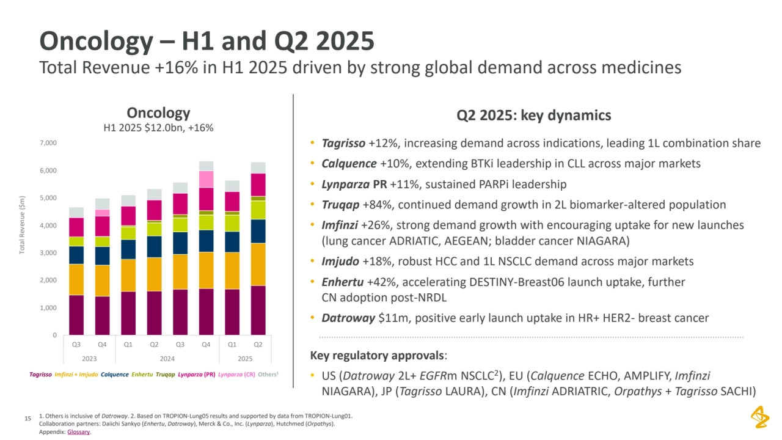Click slide page number 15
Viewport: 782px width, 440px height.
pos(27,419)
